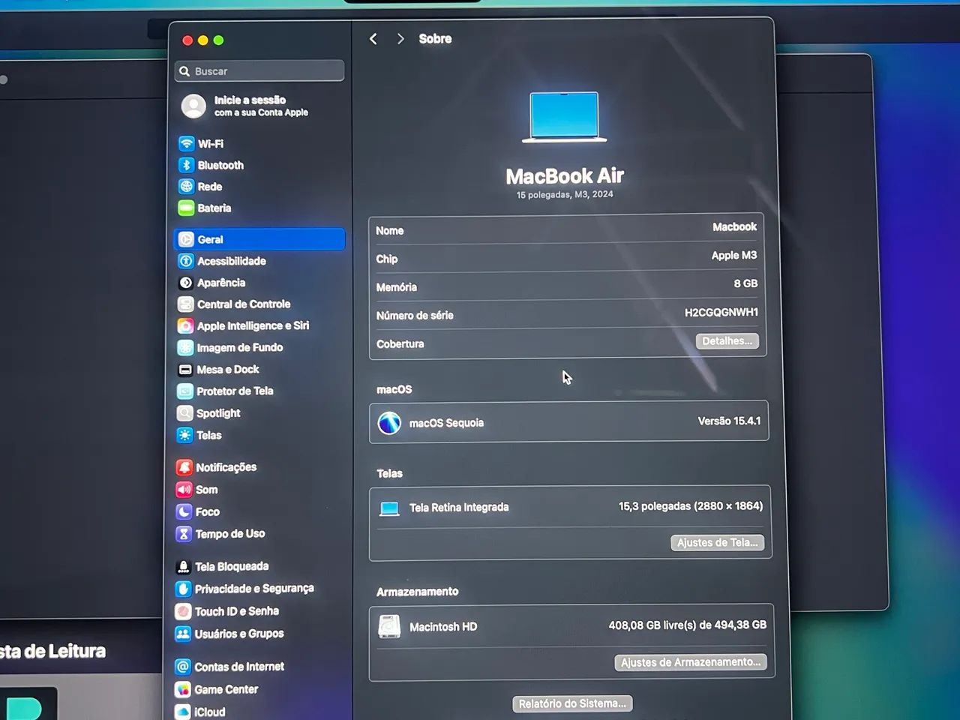Open Contas de Internet icon
Screen dimensions: 960x720
point(182,667)
